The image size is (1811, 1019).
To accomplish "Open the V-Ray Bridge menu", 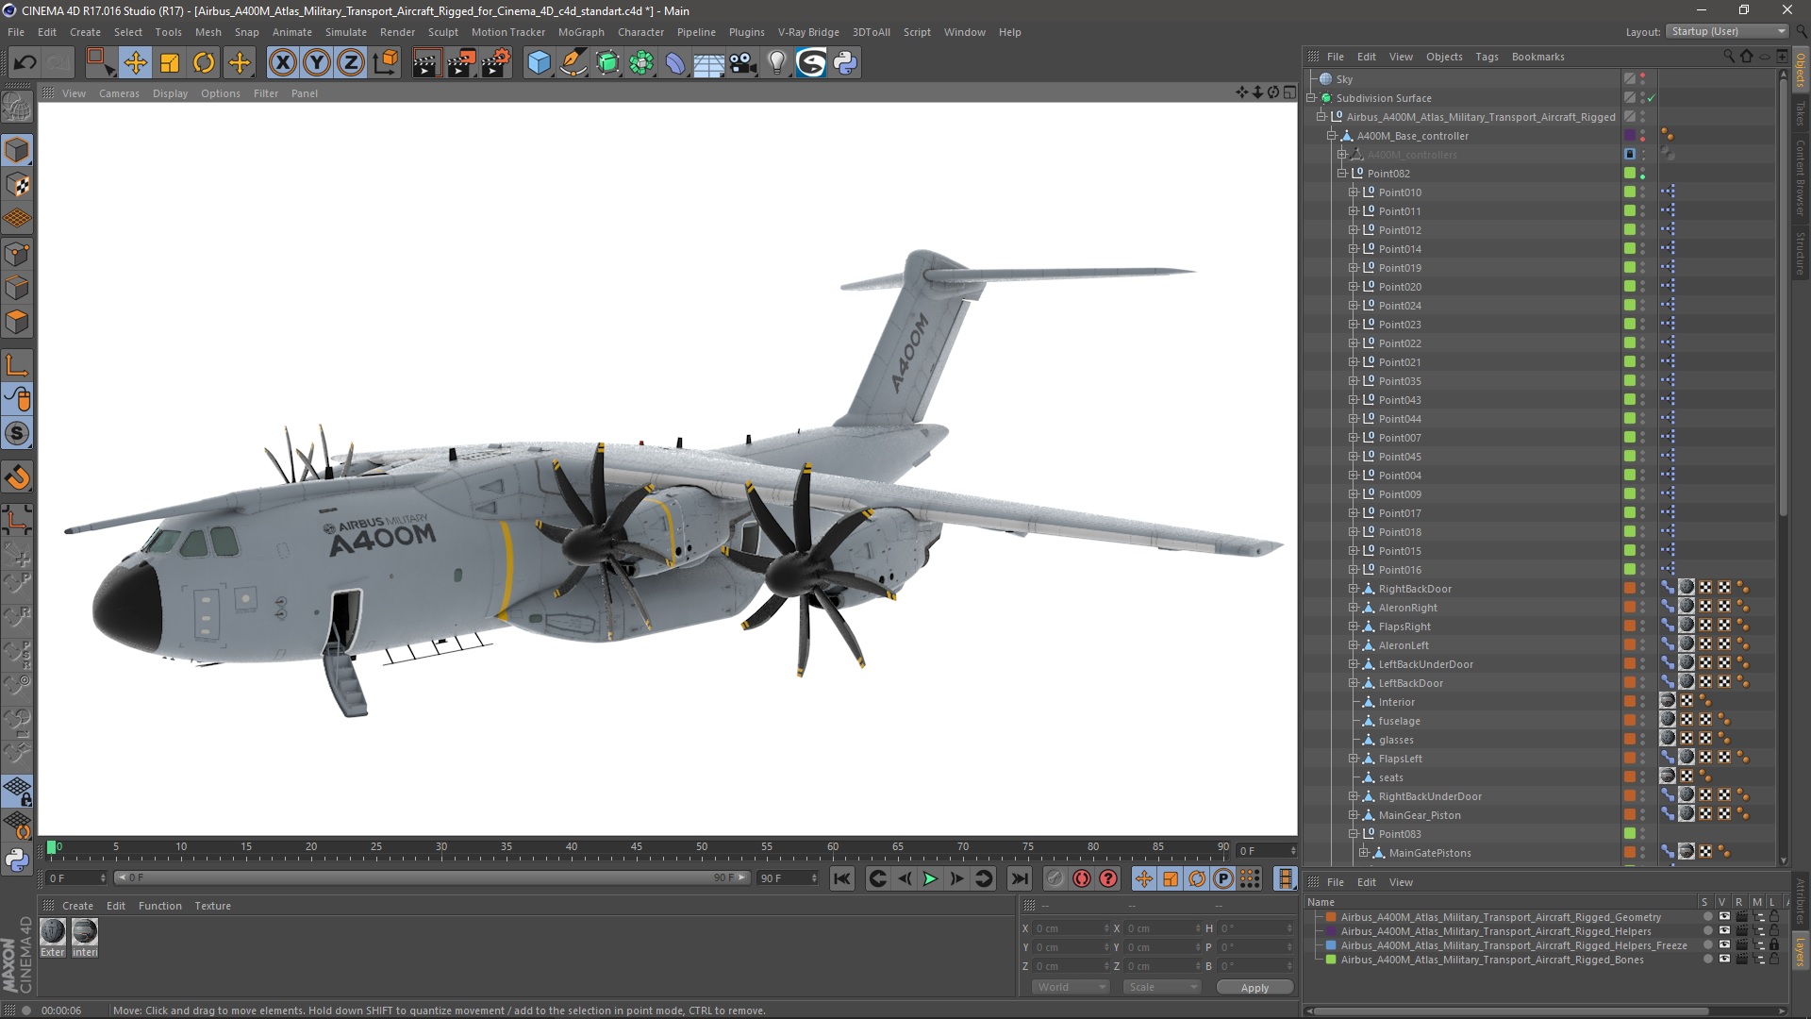I will point(808,32).
